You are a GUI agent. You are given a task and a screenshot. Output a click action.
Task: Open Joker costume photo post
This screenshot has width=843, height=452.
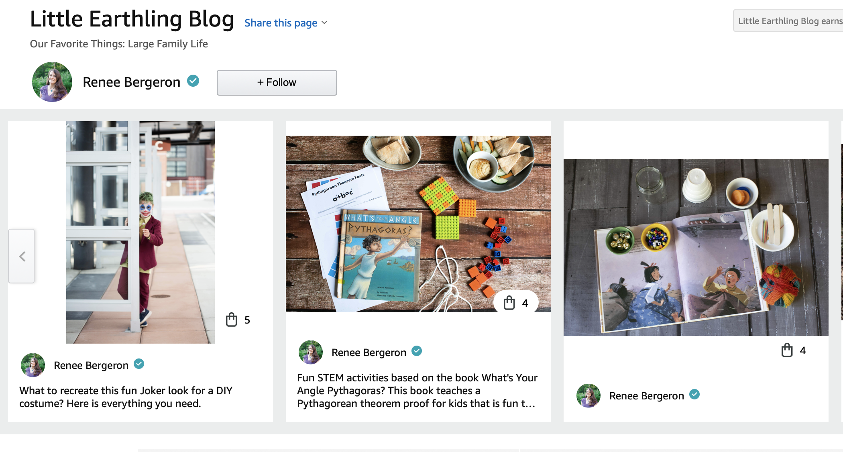tap(140, 232)
